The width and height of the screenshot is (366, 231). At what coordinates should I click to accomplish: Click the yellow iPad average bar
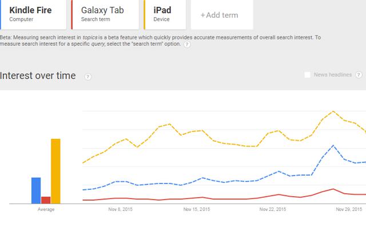click(x=55, y=172)
